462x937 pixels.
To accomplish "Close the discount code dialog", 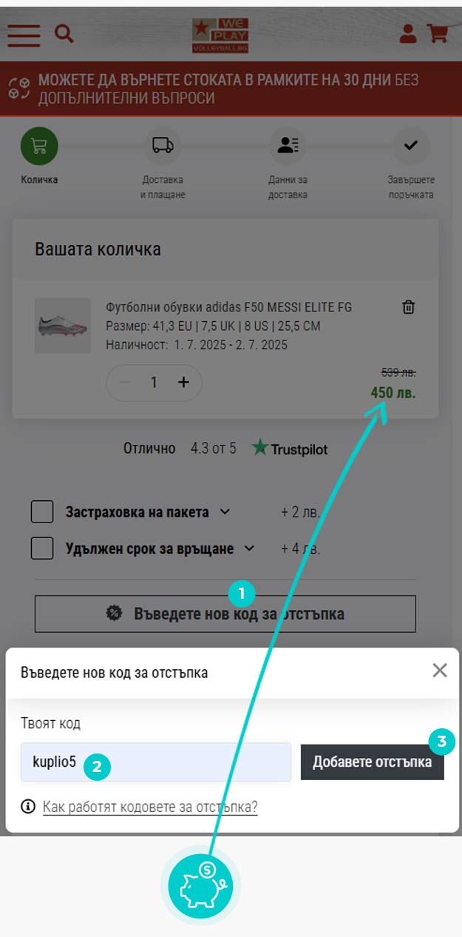I will [440, 671].
